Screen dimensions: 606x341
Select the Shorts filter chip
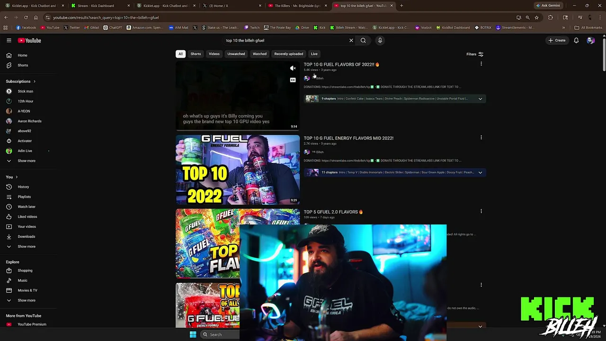196,54
